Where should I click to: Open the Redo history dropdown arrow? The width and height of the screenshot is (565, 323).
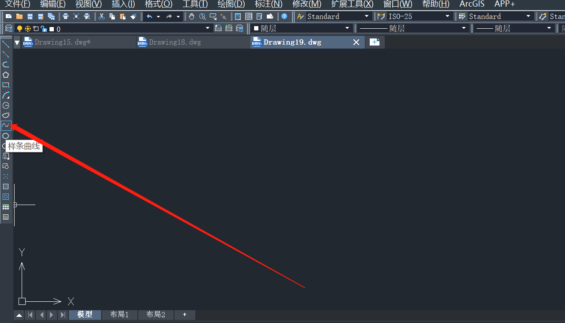(178, 16)
